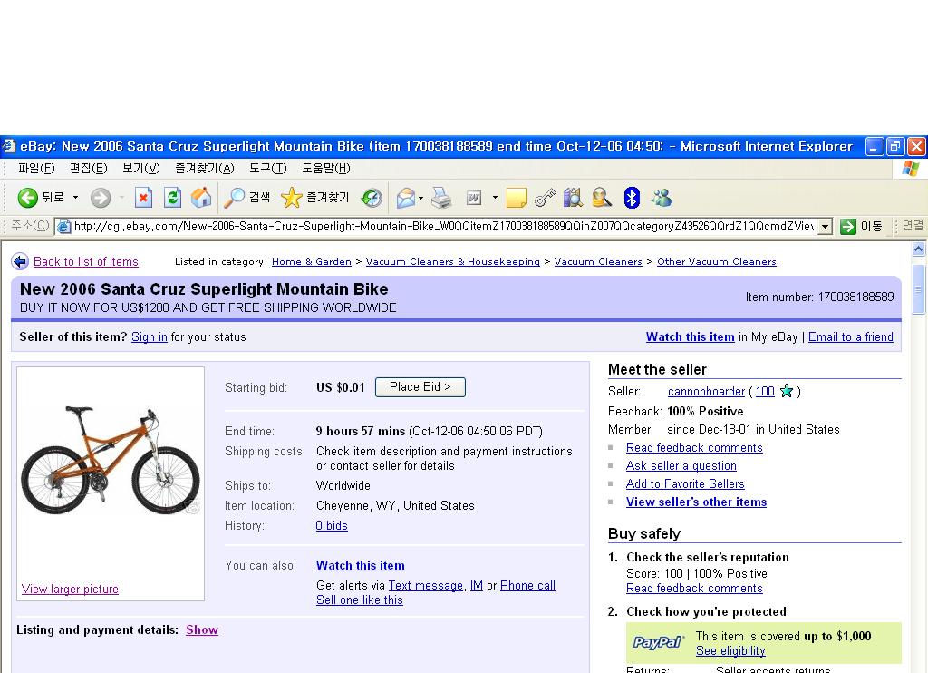Viewport: 928px width, 673px height.
Task: Click into the address URL field
Action: point(444,227)
